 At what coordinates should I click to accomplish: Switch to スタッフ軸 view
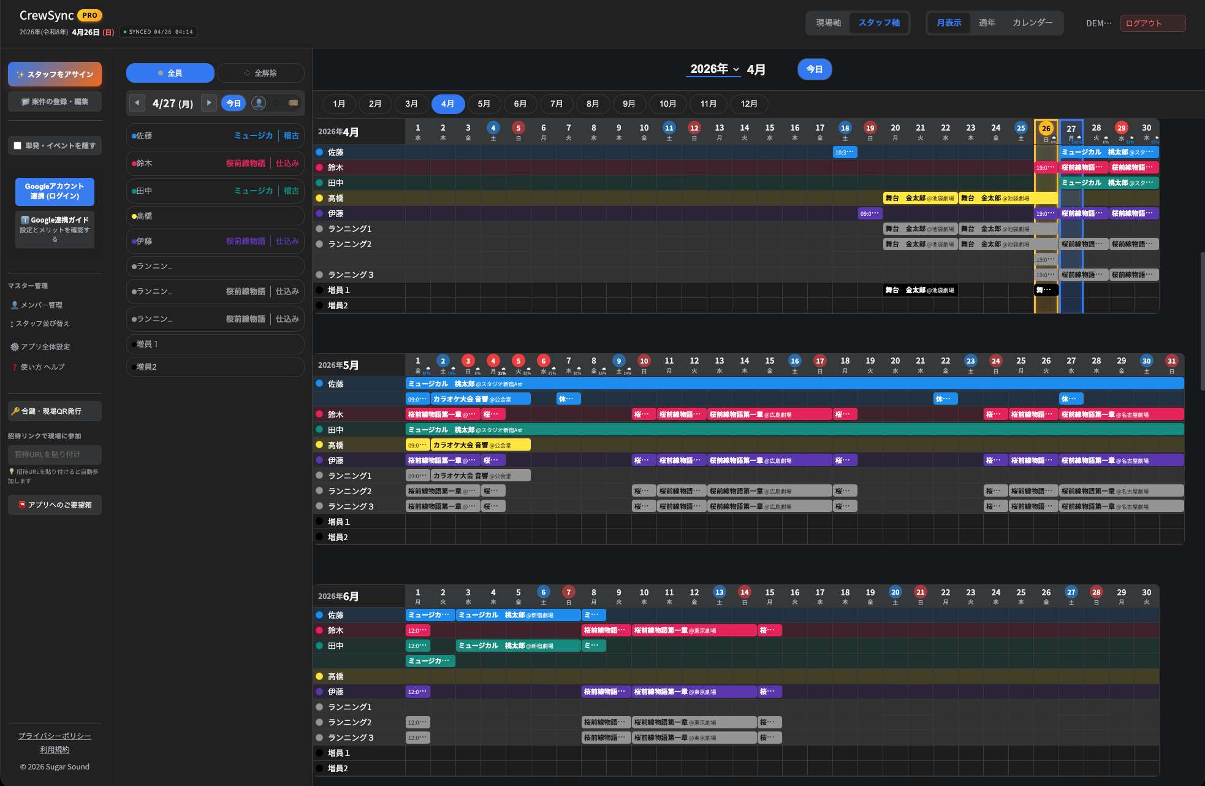pyautogui.click(x=879, y=23)
